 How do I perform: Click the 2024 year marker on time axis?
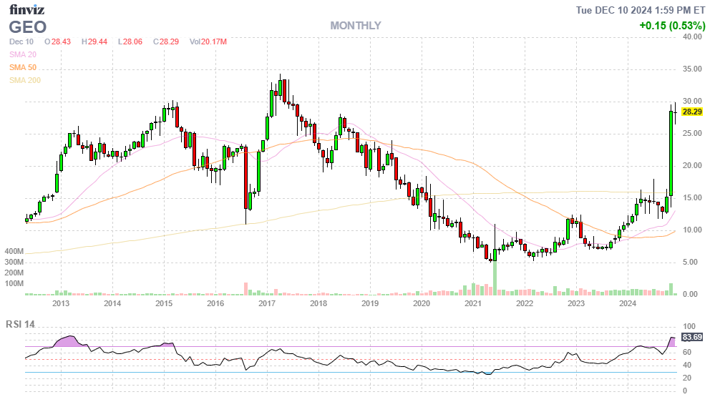[x=628, y=303]
